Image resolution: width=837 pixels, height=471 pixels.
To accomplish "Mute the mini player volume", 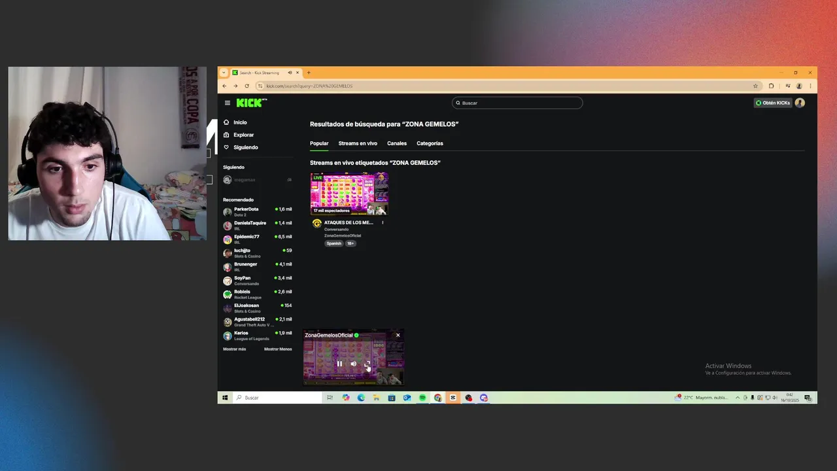I will pyautogui.click(x=353, y=364).
